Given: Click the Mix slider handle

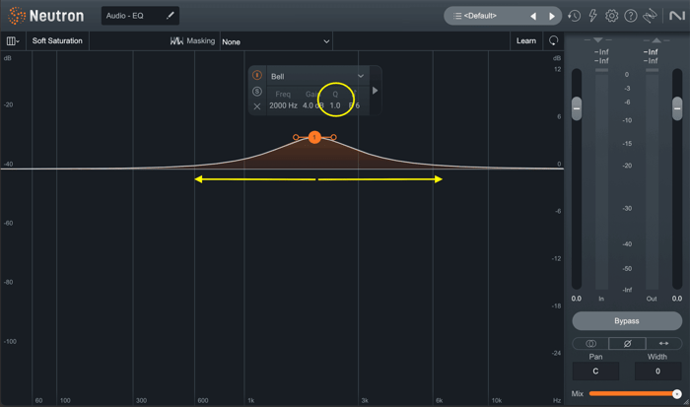Looking at the screenshot, I should coord(677,394).
